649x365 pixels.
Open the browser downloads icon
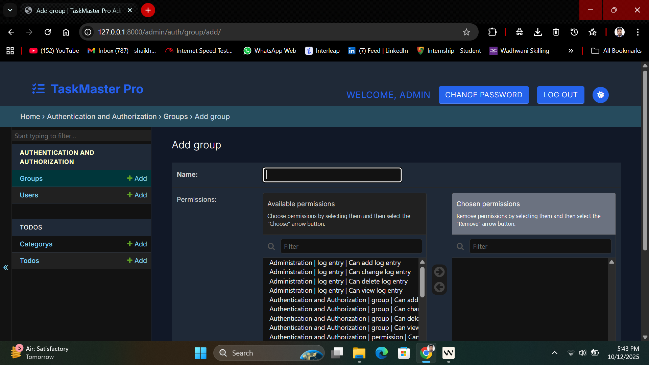point(538,32)
